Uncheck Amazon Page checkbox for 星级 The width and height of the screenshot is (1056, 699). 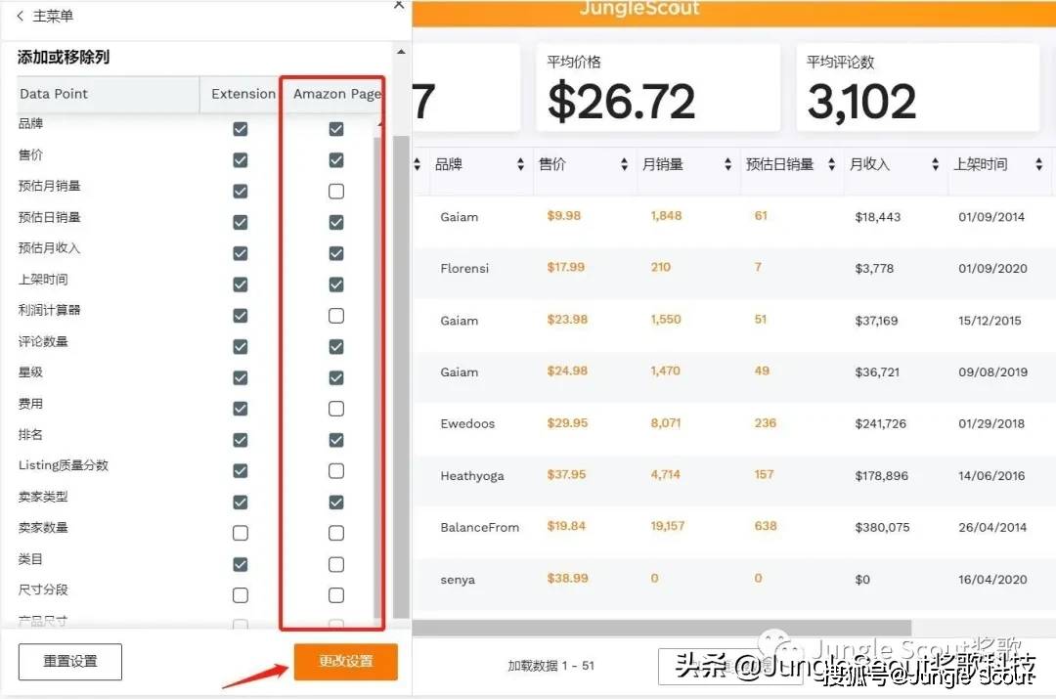(336, 377)
